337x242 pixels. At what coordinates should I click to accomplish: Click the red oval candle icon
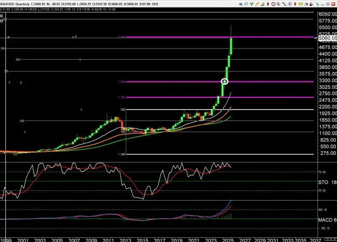[x=268, y=4]
